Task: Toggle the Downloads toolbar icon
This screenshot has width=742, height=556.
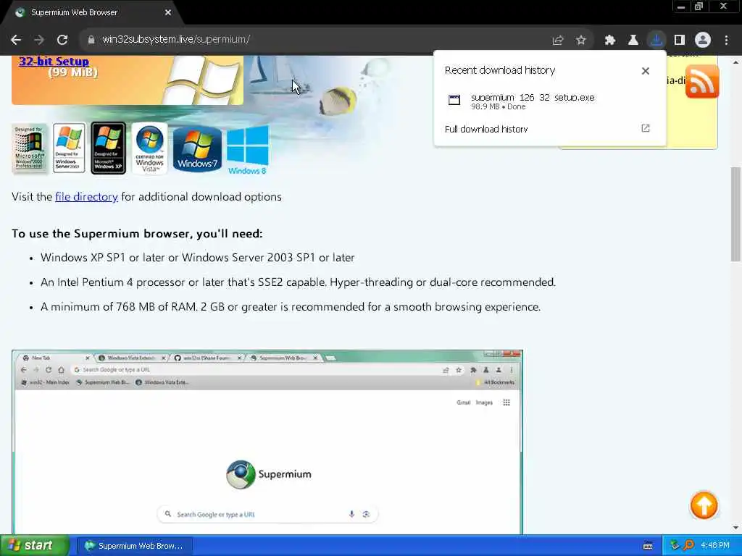Action: coord(656,41)
